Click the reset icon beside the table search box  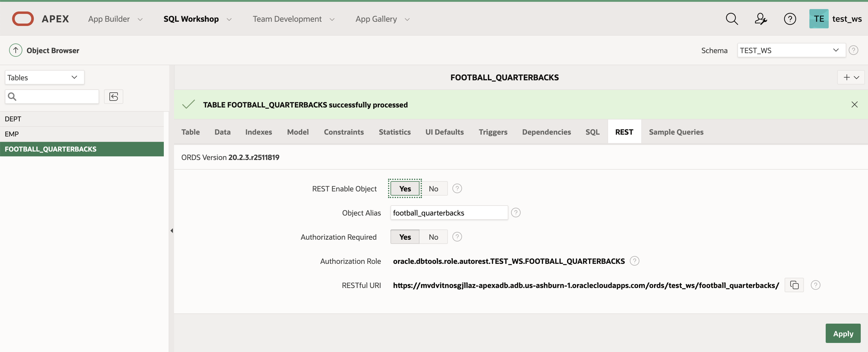(114, 97)
